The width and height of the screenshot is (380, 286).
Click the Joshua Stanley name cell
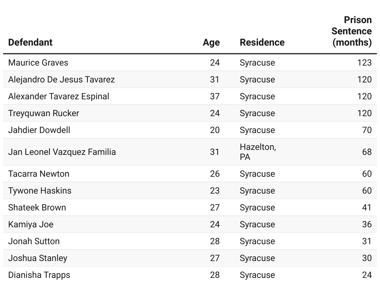pyautogui.click(x=38, y=258)
